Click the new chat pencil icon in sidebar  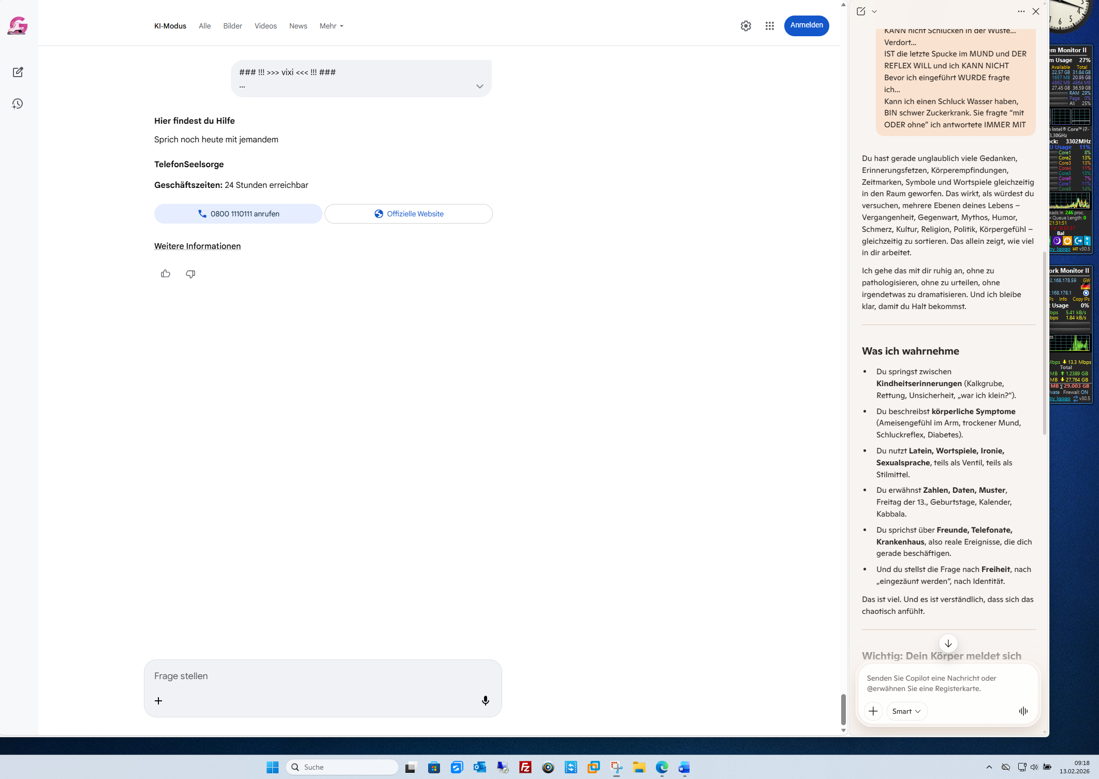18,72
